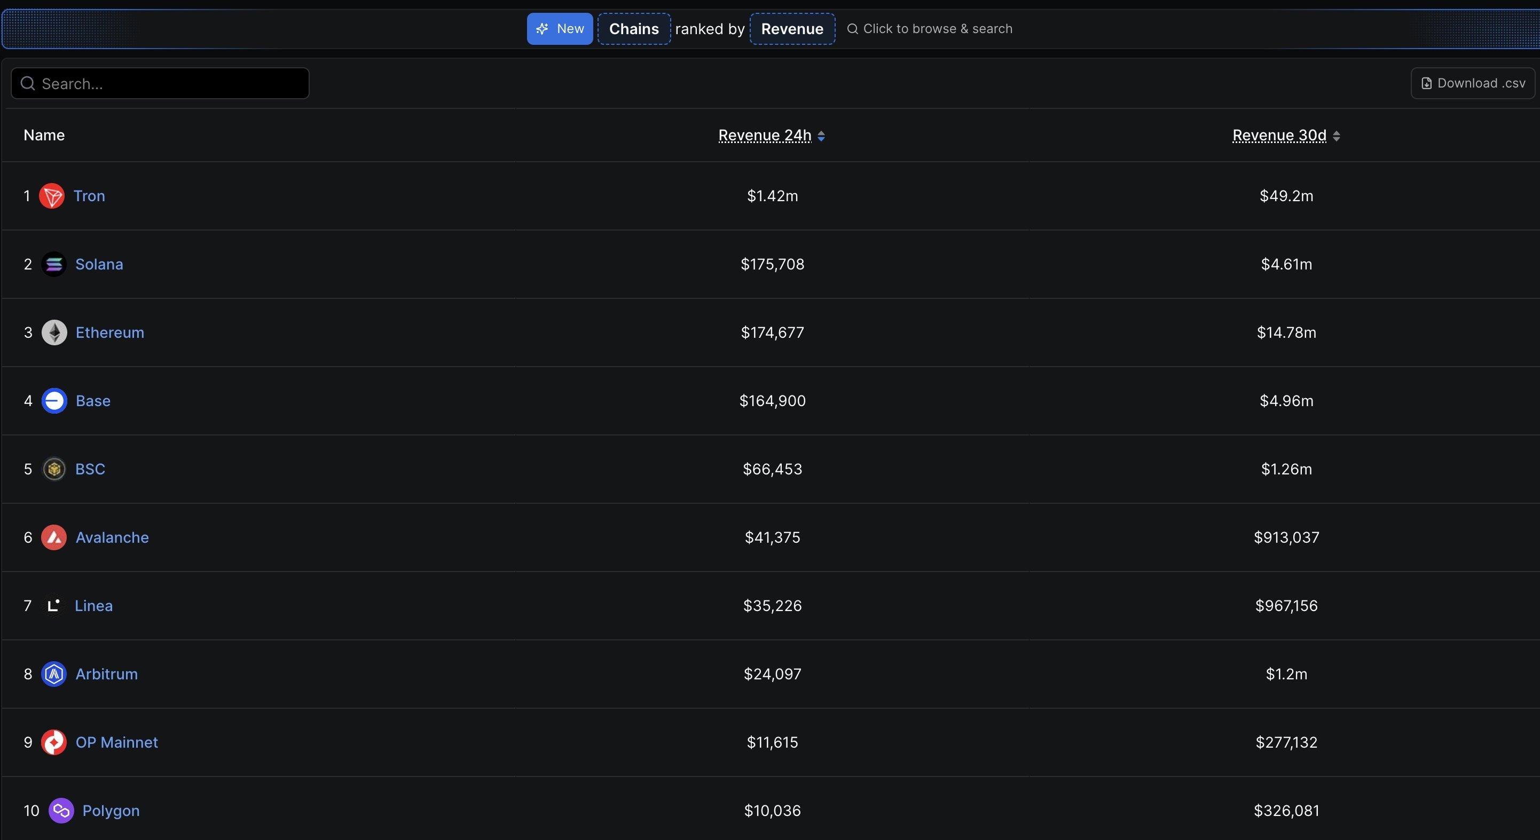Viewport: 1540px width, 840px height.
Task: Click the Polygon purple logo icon
Action: coord(61,811)
